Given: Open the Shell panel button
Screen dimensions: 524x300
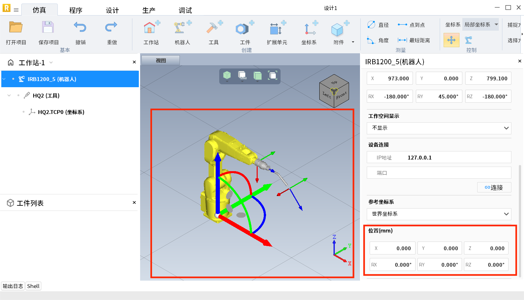Looking at the screenshot, I should [x=33, y=286].
